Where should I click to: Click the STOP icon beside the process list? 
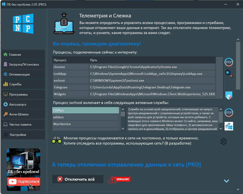[x=228, y=62]
